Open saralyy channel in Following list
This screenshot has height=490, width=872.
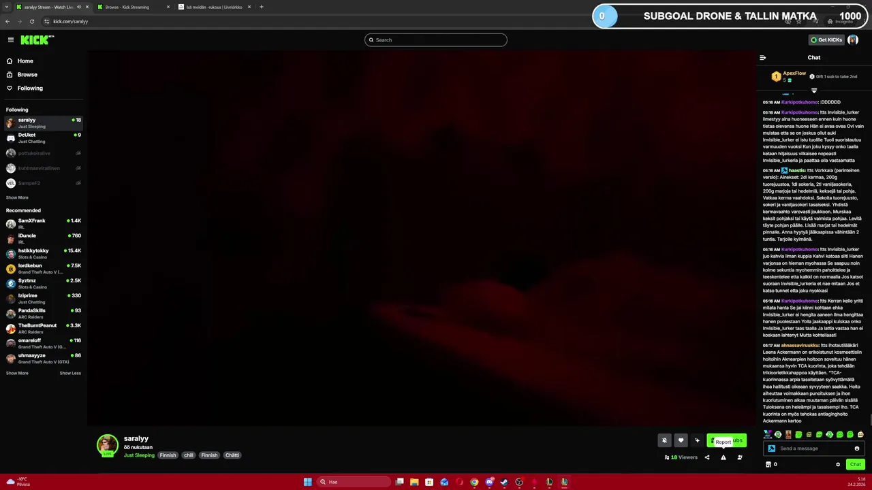[43, 123]
